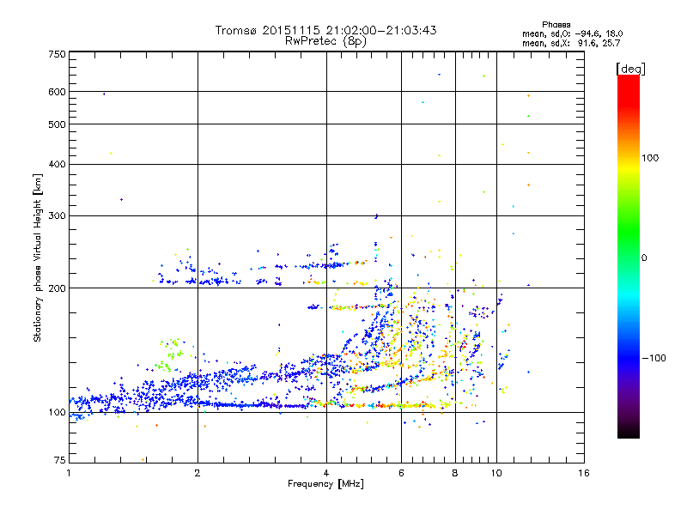Click the '[deg]' colorbar unit label
The width and height of the screenshot is (687, 515).
[x=630, y=69]
